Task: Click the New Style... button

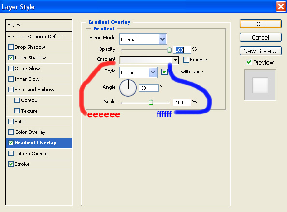Action: coord(260,51)
